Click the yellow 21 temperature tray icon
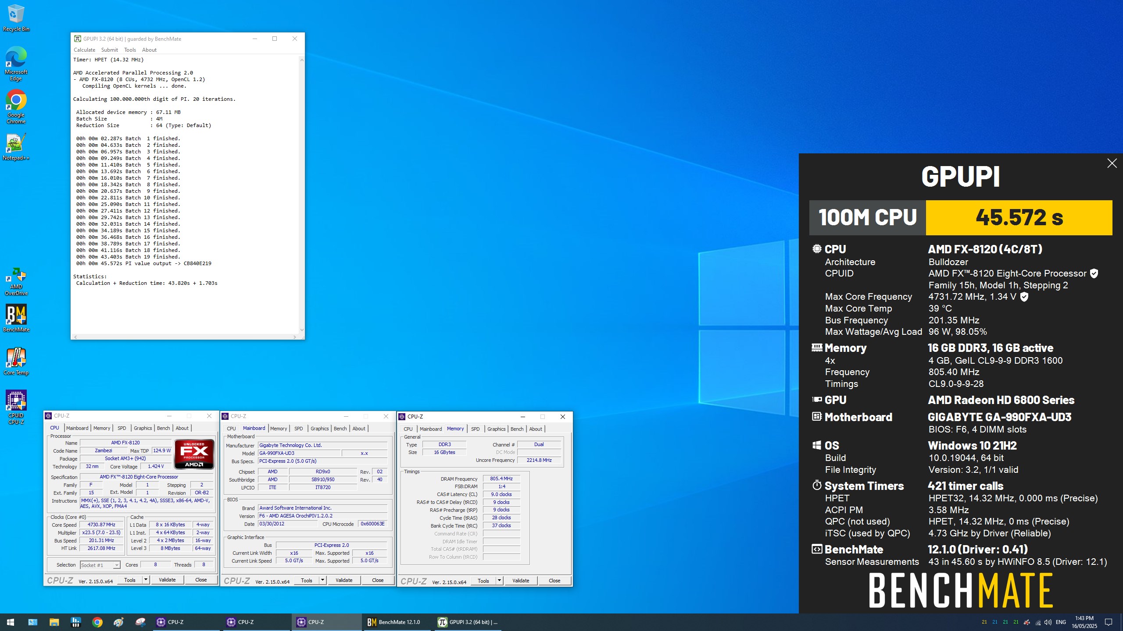Image resolution: width=1123 pixels, height=631 pixels. pos(984,622)
